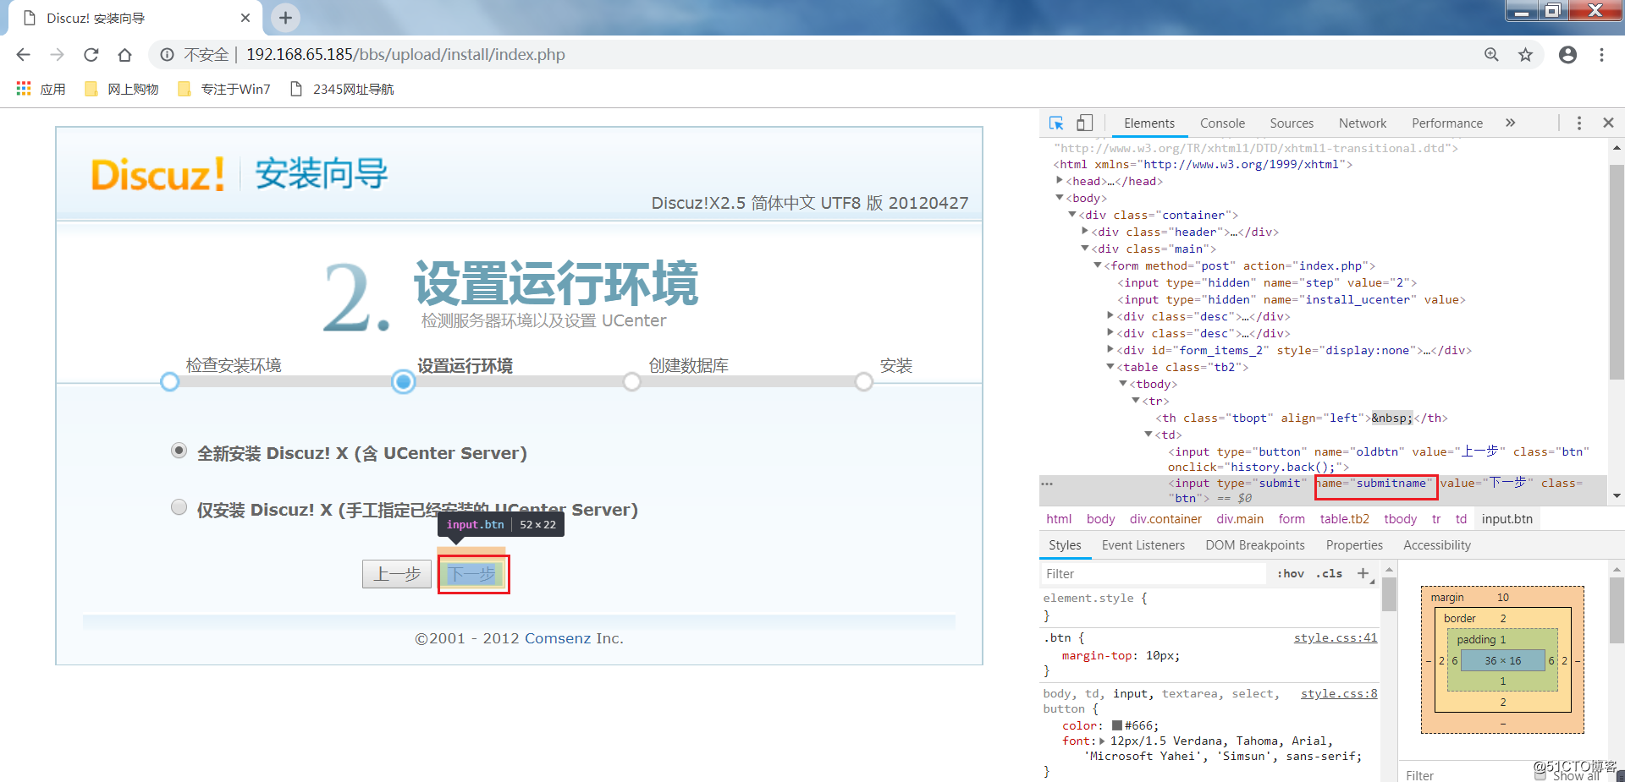
Task: Open a new browser tab with plus icon
Action: pos(285,18)
